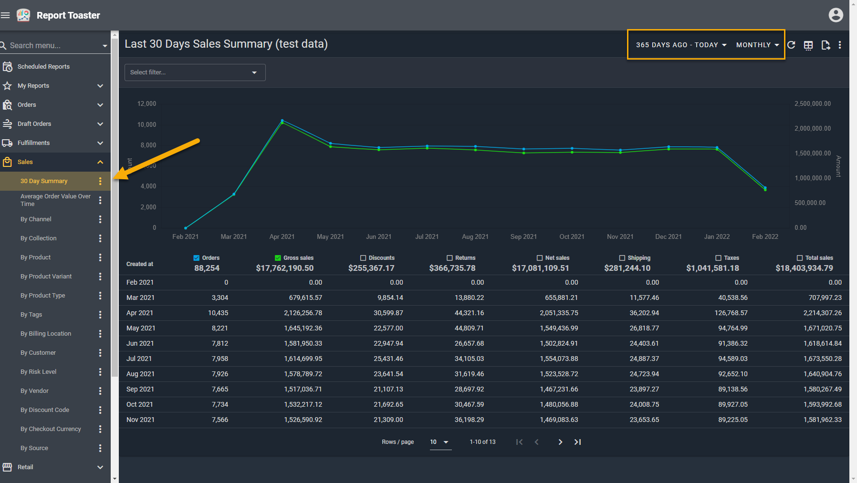Open the report options kebab menu
The image size is (857, 483).
(840, 45)
